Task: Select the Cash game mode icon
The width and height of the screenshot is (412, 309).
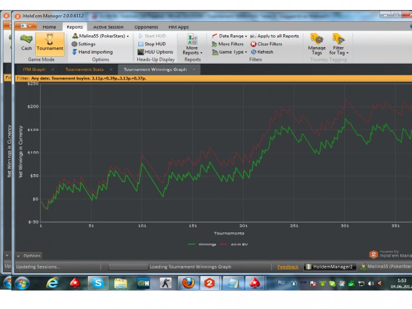Action: coord(26,42)
